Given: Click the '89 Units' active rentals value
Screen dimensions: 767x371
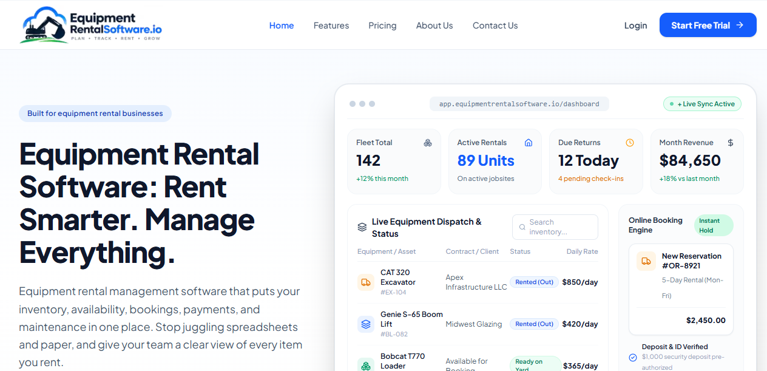Looking at the screenshot, I should (x=486, y=161).
